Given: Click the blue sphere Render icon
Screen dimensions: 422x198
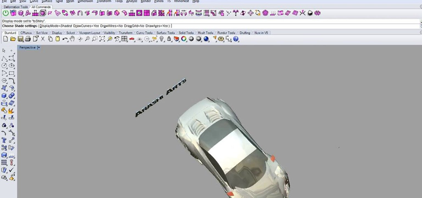Looking at the screenshot, I should [206, 39].
